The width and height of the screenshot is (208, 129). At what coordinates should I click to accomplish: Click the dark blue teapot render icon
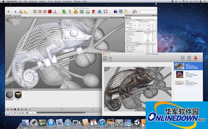[115, 12]
